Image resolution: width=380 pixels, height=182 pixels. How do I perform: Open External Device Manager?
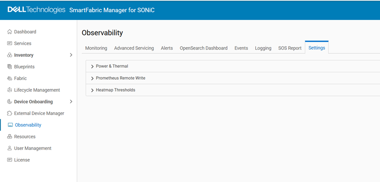39,113
